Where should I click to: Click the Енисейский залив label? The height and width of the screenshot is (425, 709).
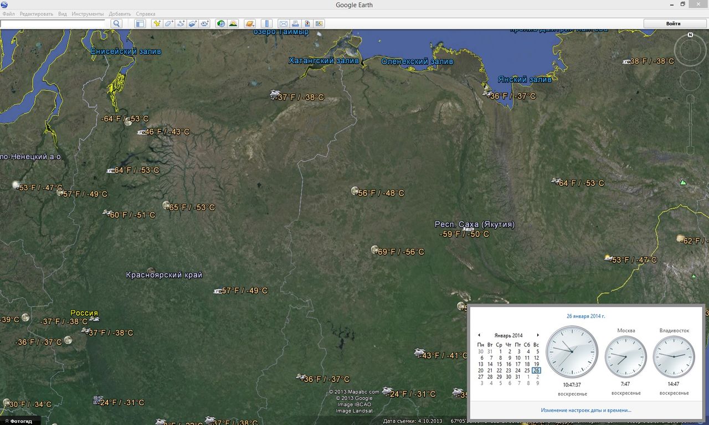pyautogui.click(x=126, y=51)
